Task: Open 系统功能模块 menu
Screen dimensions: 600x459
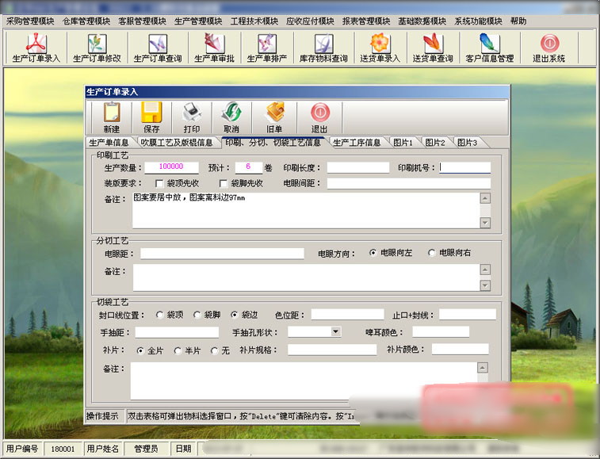Action: [478, 21]
